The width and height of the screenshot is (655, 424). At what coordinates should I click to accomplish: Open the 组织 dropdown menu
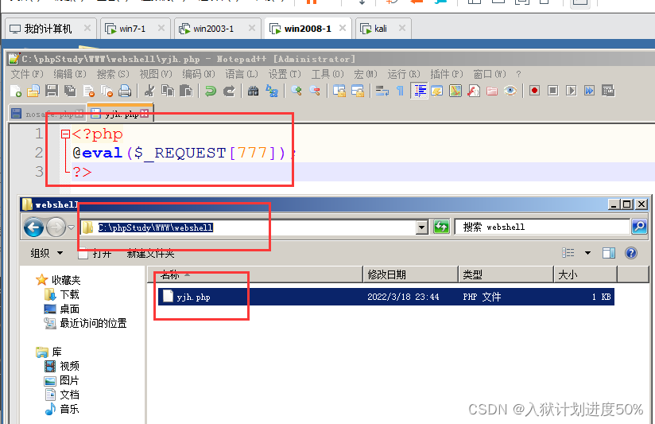coord(46,253)
